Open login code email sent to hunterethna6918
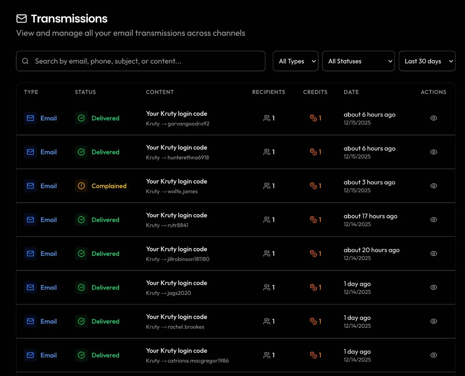Image resolution: width=465 pixels, height=376 pixels. click(177, 147)
